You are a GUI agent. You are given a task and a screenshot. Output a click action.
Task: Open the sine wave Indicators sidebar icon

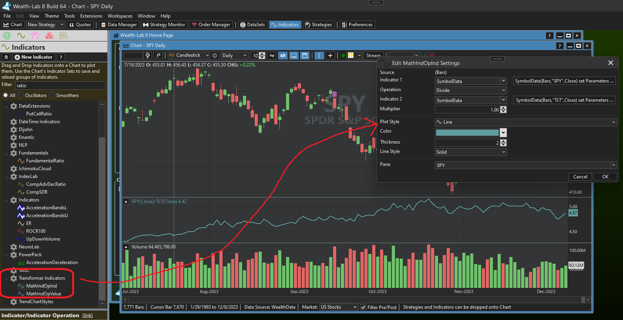tap(21, 36)
